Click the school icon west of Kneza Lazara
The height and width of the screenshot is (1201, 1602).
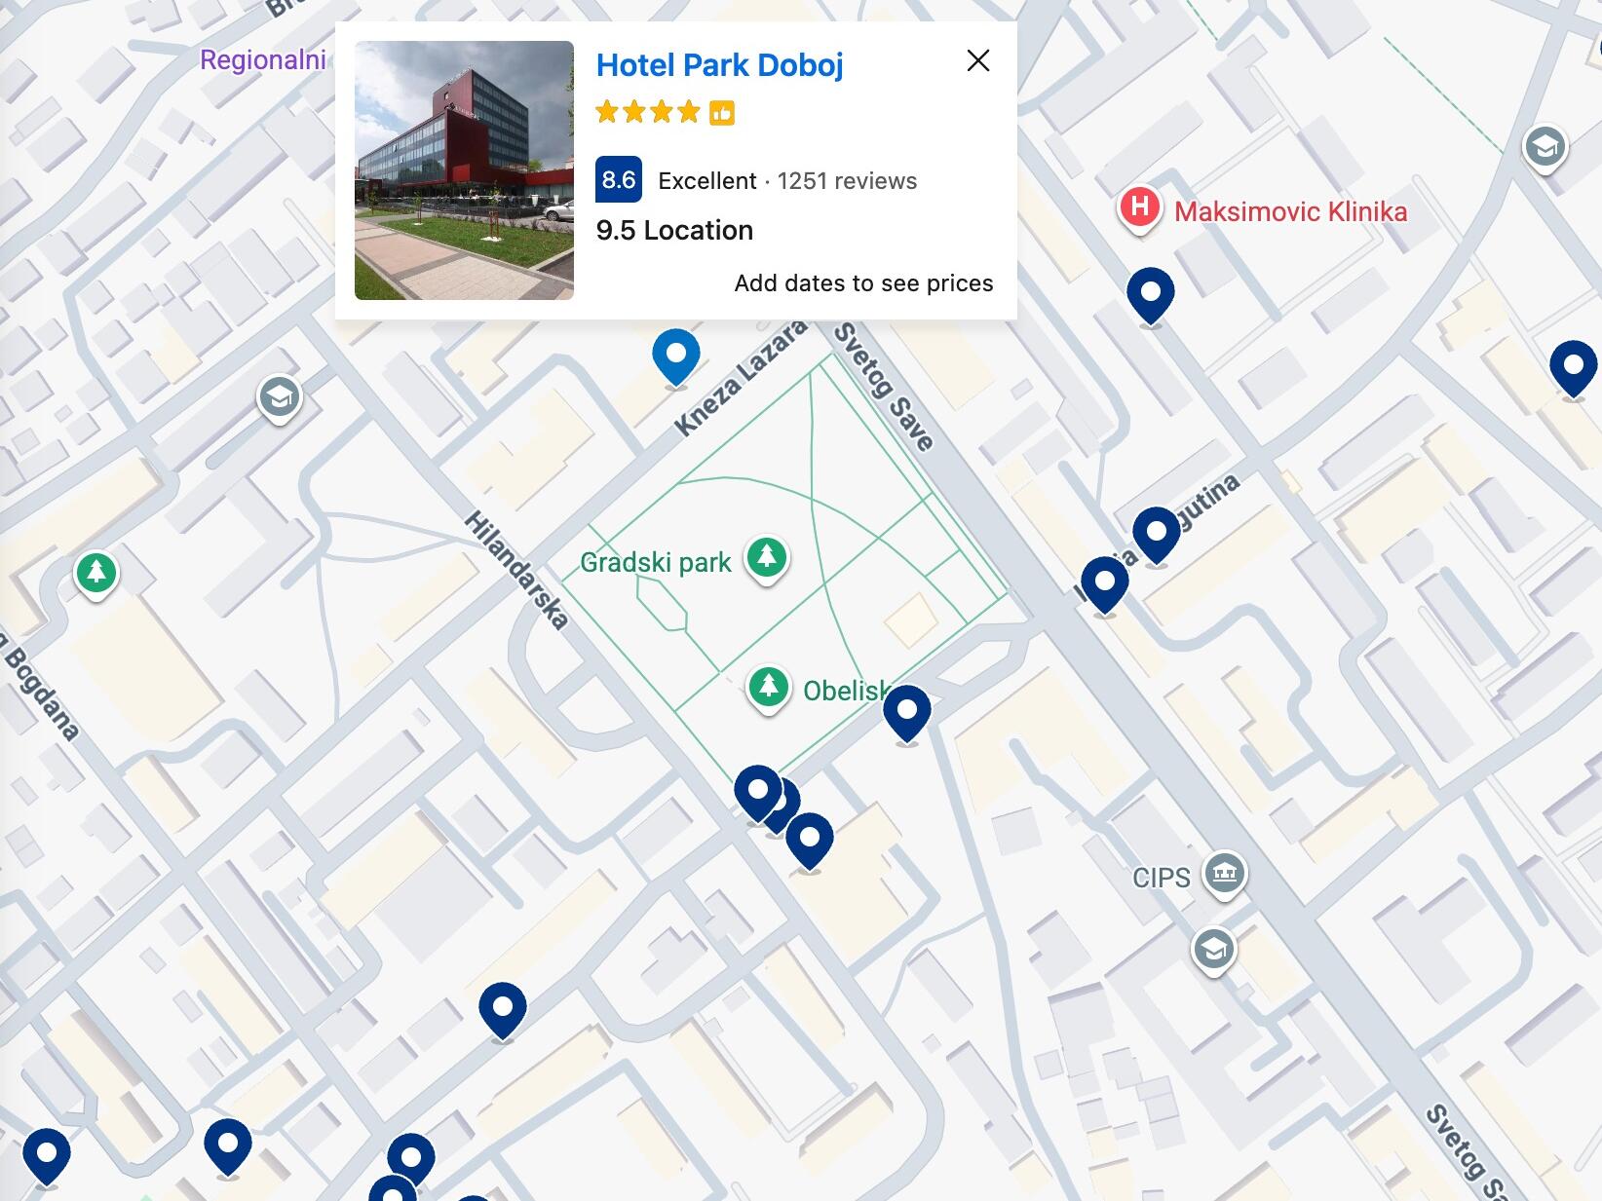coord(280,399)
